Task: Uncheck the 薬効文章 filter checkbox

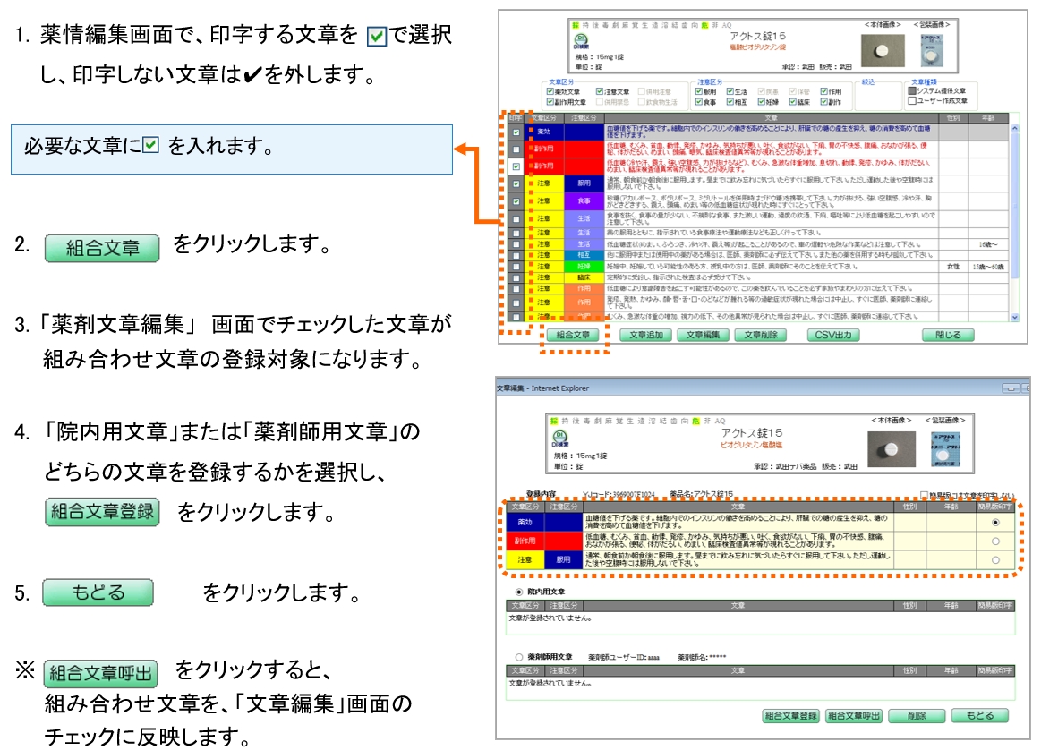Action: click(x=550, y=90)
